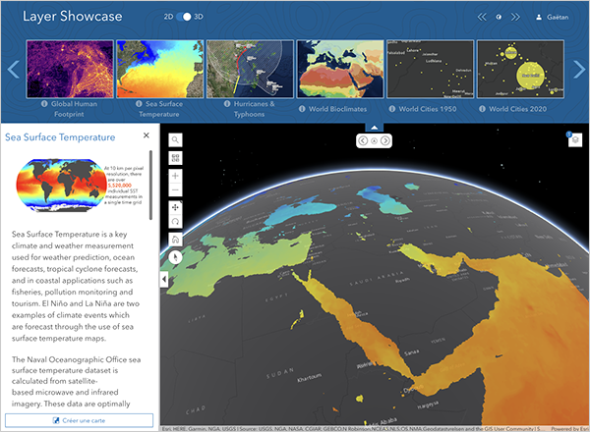Click the World Cities 2020 caption label

(518, 109)
